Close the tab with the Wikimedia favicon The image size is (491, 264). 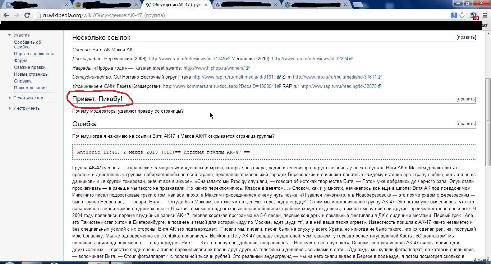coord(346,5)
